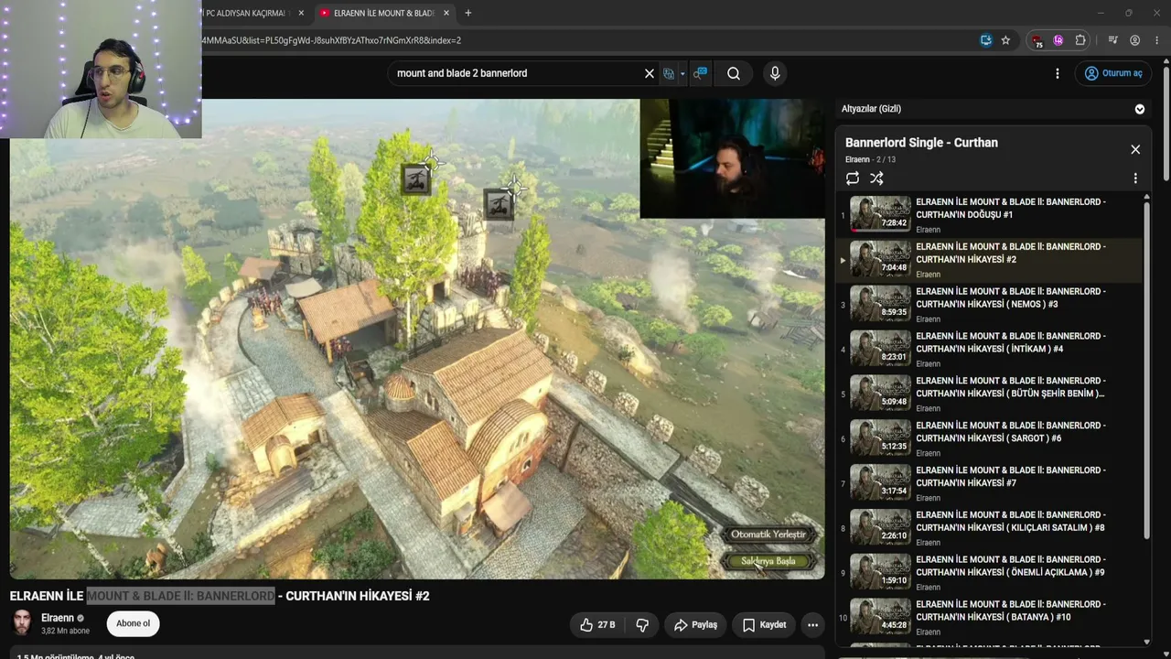Open YouTube settings three-dot menu in header
1171x659 pixels.
pos(1058,73)
